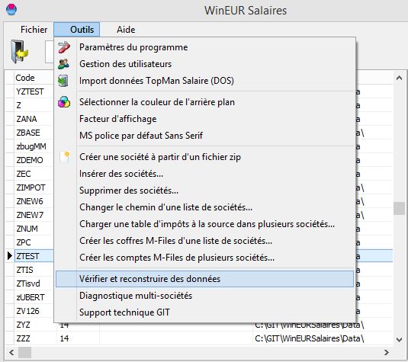The height and width of the screenshot is (362, 408).
Task: Click the new file icon for zip société
Action: point(65,157)
